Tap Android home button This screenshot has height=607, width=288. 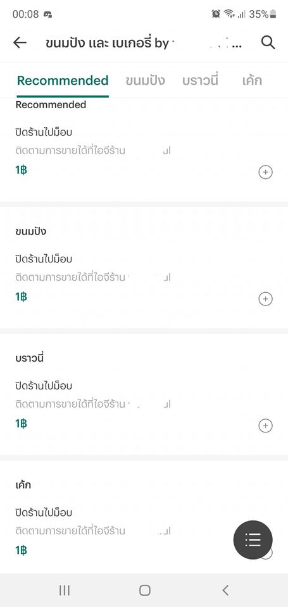click(144, 590)
